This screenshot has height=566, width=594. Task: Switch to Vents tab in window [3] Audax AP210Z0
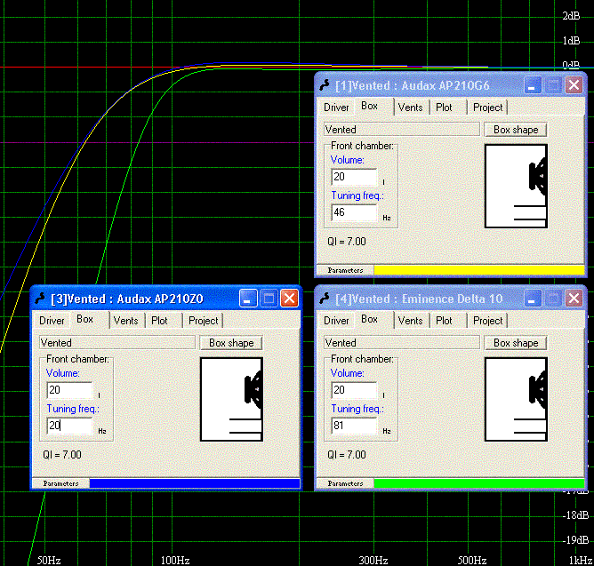[125, 321]
